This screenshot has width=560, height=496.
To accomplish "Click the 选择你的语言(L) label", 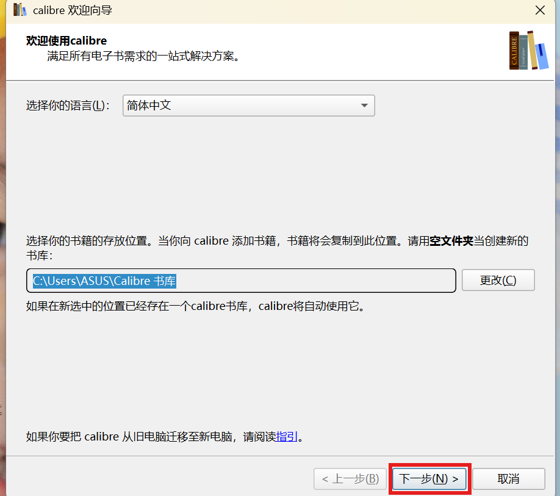I will coord(68,106).
